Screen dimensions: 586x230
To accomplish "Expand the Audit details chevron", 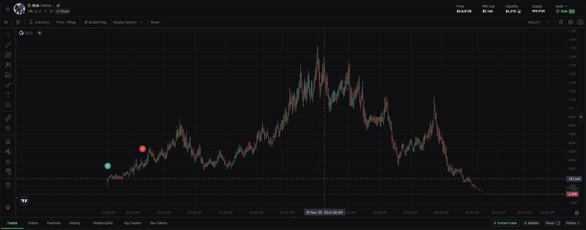I will pyautogui.click(x=567, y=6).
